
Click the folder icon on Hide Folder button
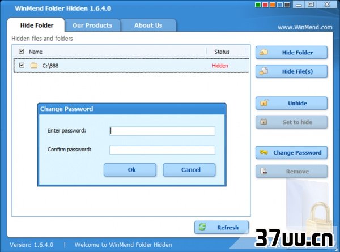[263, 52]
